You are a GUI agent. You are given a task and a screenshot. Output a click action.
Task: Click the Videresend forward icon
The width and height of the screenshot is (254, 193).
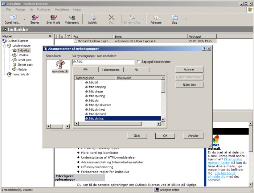72,18
